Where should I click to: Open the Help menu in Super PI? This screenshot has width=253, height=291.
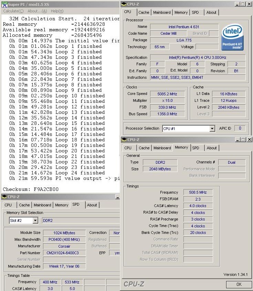point(57,11)
